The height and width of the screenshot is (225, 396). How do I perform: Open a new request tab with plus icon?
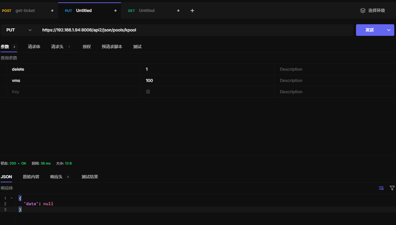click(192, 11)
